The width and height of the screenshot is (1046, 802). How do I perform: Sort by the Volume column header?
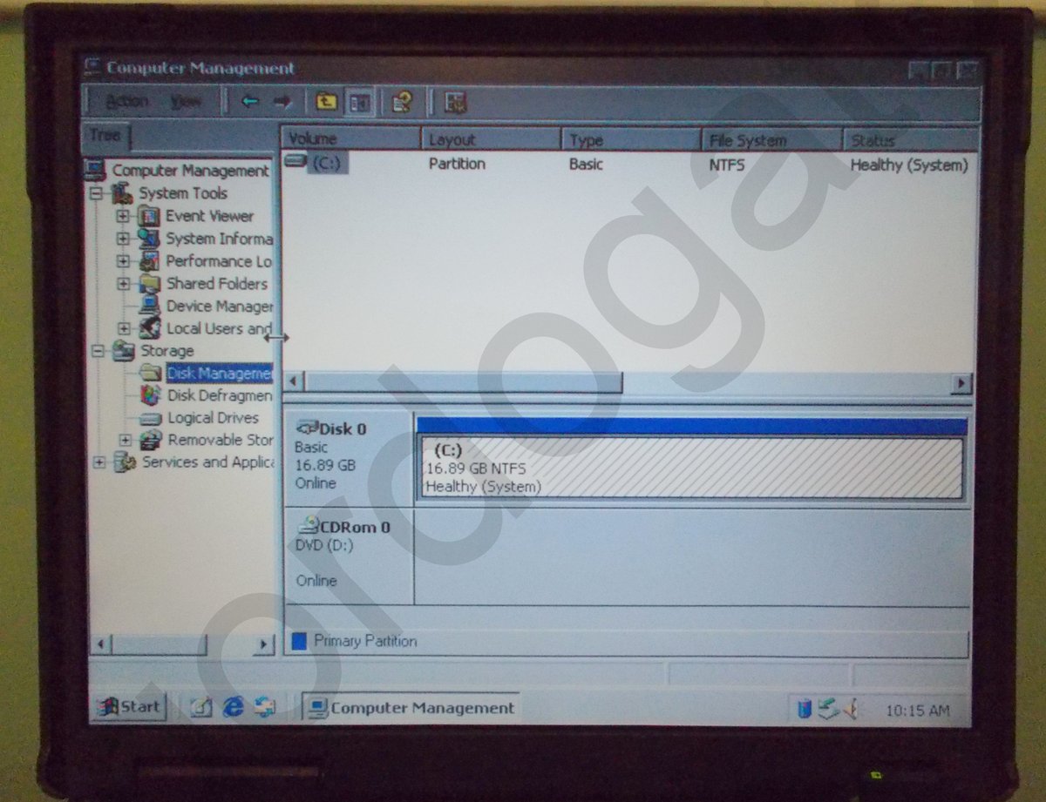(350, 139)
